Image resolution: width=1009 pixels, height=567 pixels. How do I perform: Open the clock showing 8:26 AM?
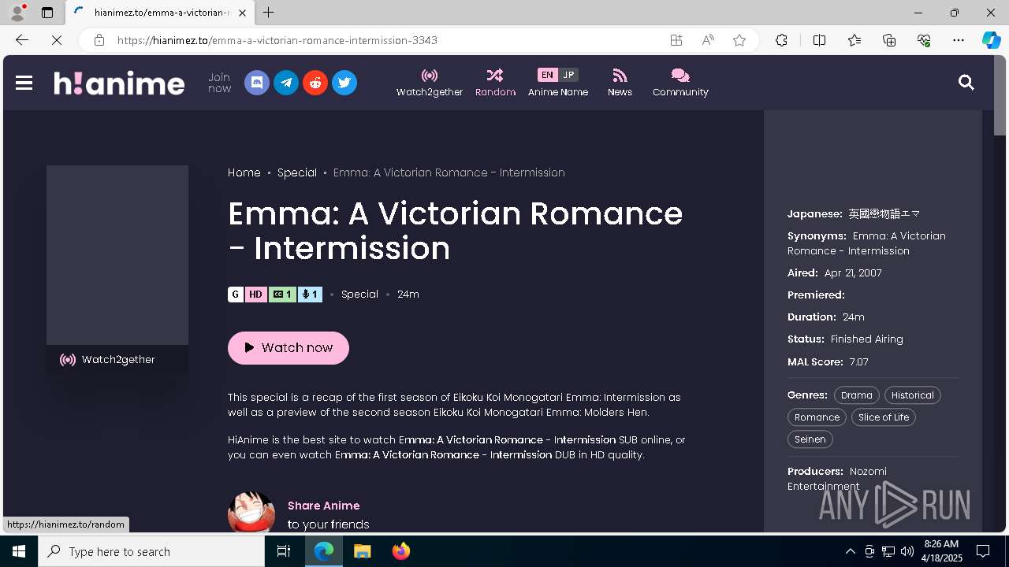[942, 551]
